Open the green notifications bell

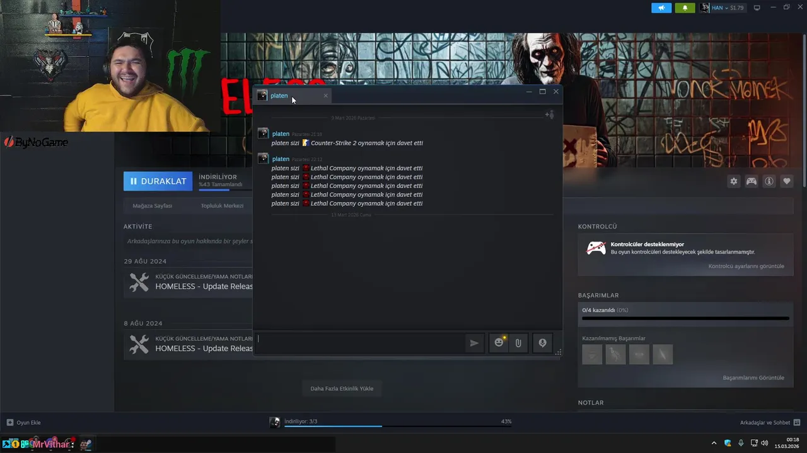tap(685, 8)
